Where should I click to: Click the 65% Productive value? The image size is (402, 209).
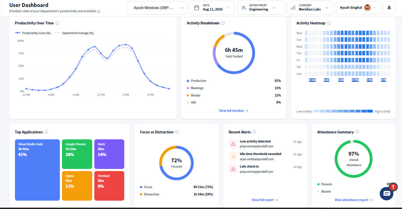tap(278, 81)
